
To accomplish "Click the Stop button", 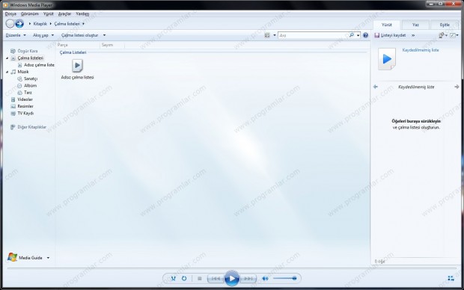I will [200, 279].
